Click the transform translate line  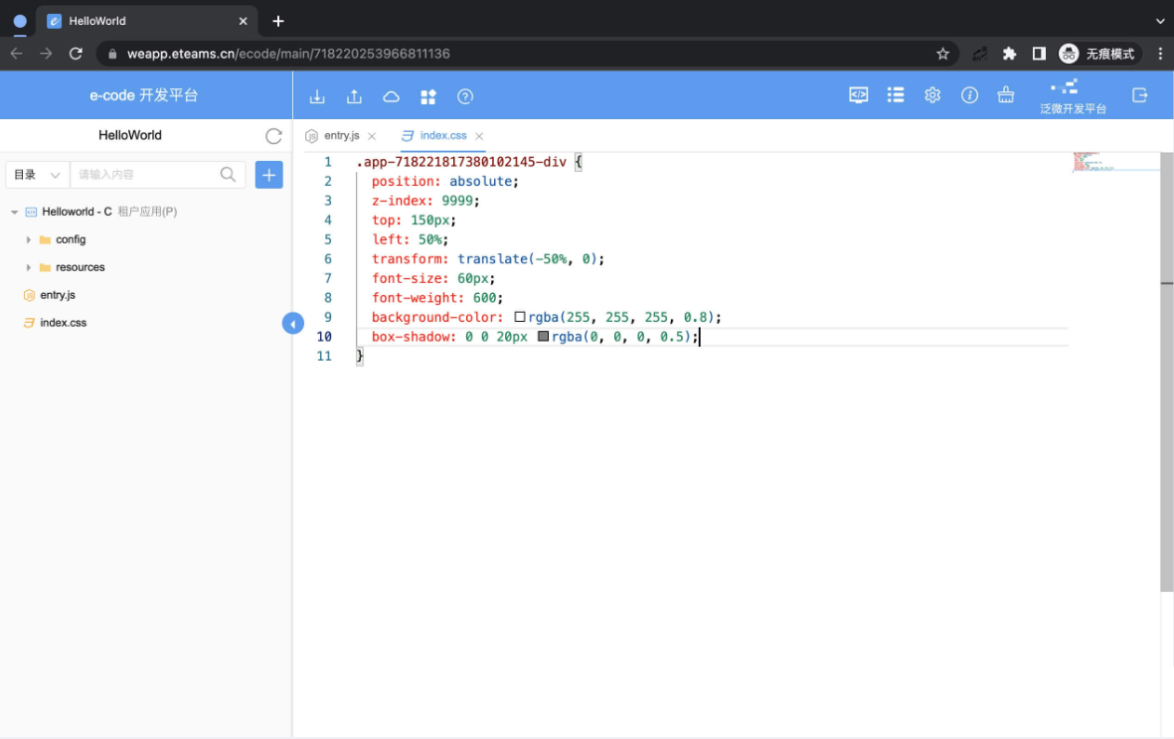click(x=487, y=259)
